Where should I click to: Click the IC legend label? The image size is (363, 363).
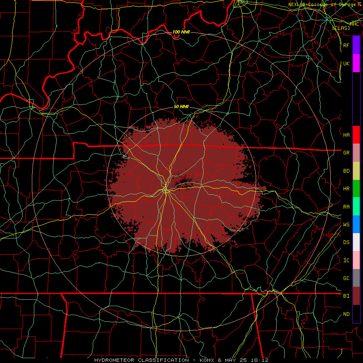pyautogui.click(x=346, y=261)
